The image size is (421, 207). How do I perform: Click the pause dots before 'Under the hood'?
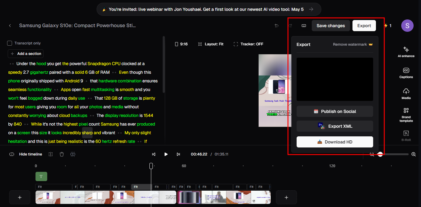(x=12, y=64)
